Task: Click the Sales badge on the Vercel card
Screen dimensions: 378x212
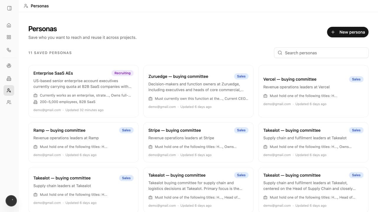Action: [356, 79]
